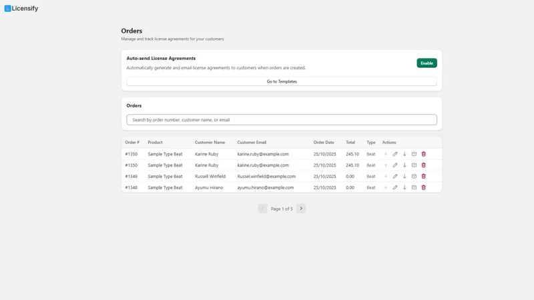
Task: Click the Actions column header
Action: coord(389,143)
